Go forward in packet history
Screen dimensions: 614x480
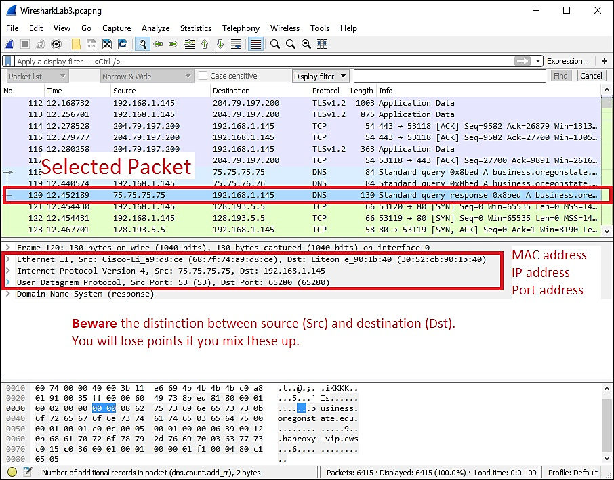pos(173,44)
